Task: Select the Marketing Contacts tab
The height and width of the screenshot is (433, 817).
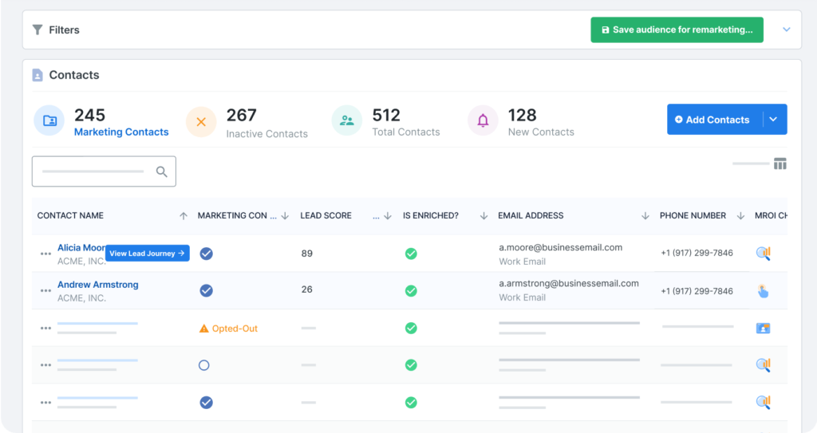Action: [121, 132]
